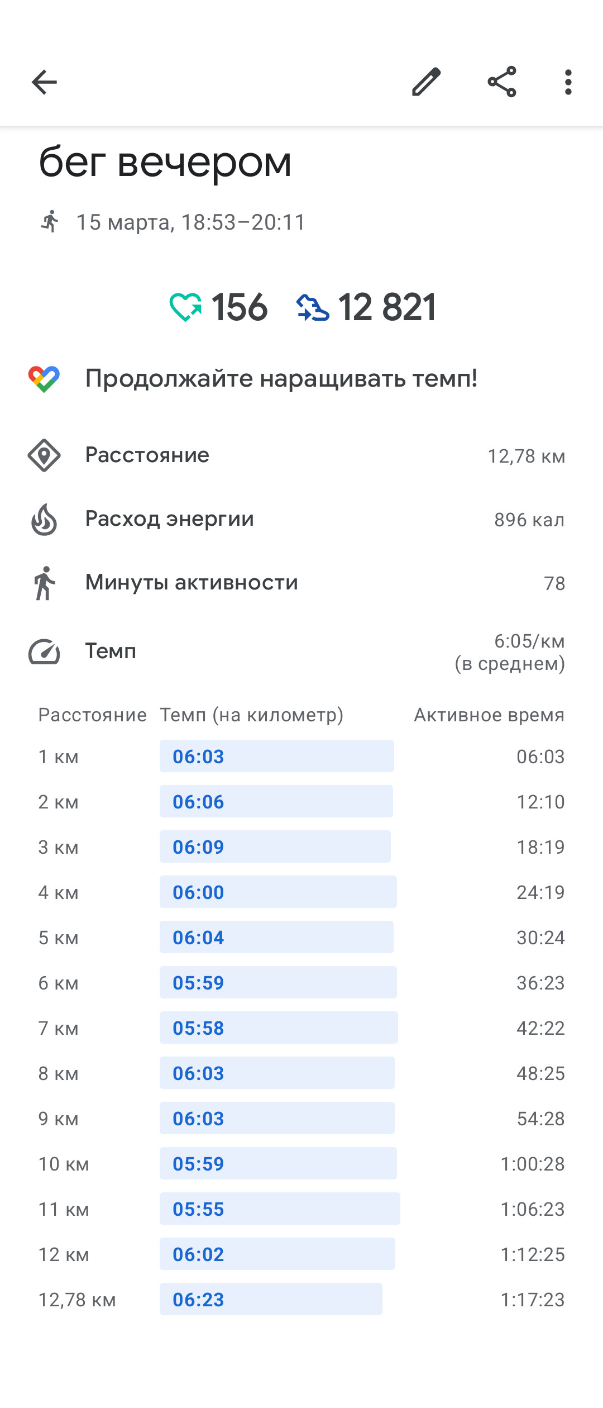The width and height of the screenshot is (603, 1408).
Task: Tap the pace speedometer icon
Action: click(44, 651)
